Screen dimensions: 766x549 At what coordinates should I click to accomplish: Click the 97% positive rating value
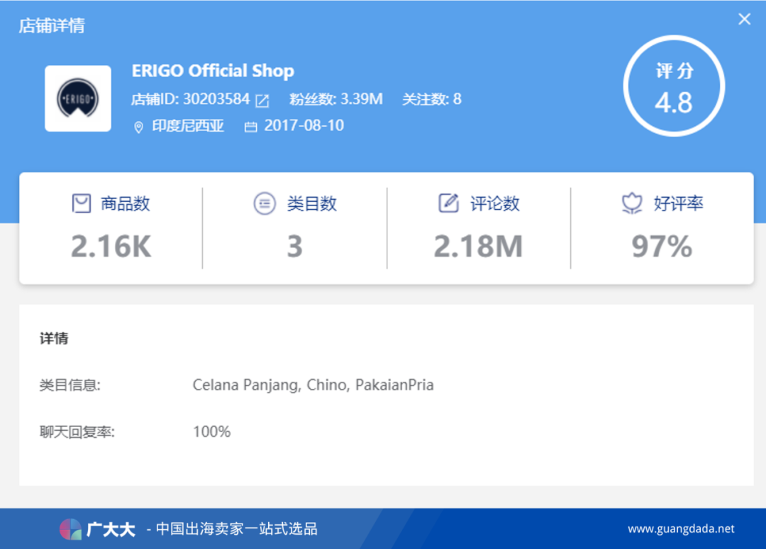pos(662,246)
